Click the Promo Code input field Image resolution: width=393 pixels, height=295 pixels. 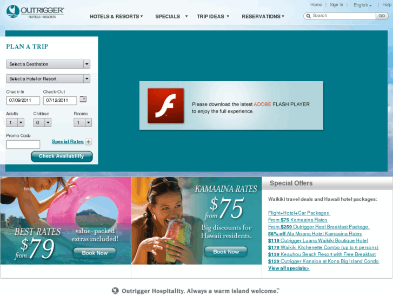pos(23,145)
